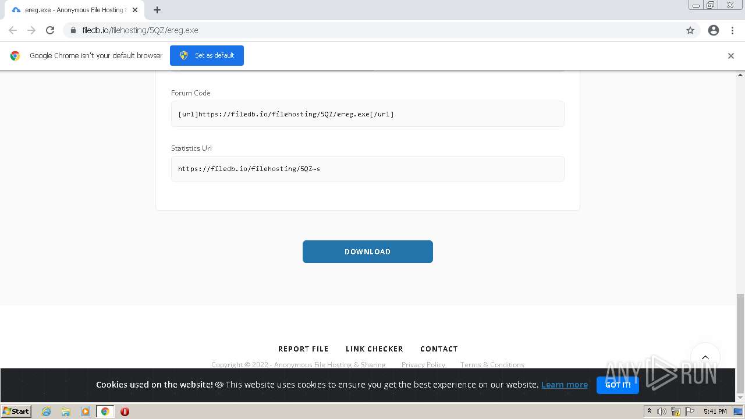
Task: Open the Chrome three-dot menu
Action: pos(732,30)
